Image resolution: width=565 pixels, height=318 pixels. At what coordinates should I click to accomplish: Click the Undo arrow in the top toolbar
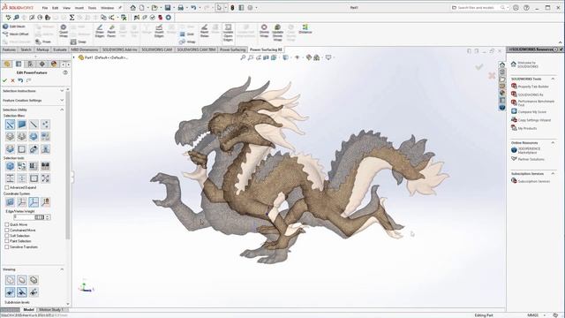193,8
